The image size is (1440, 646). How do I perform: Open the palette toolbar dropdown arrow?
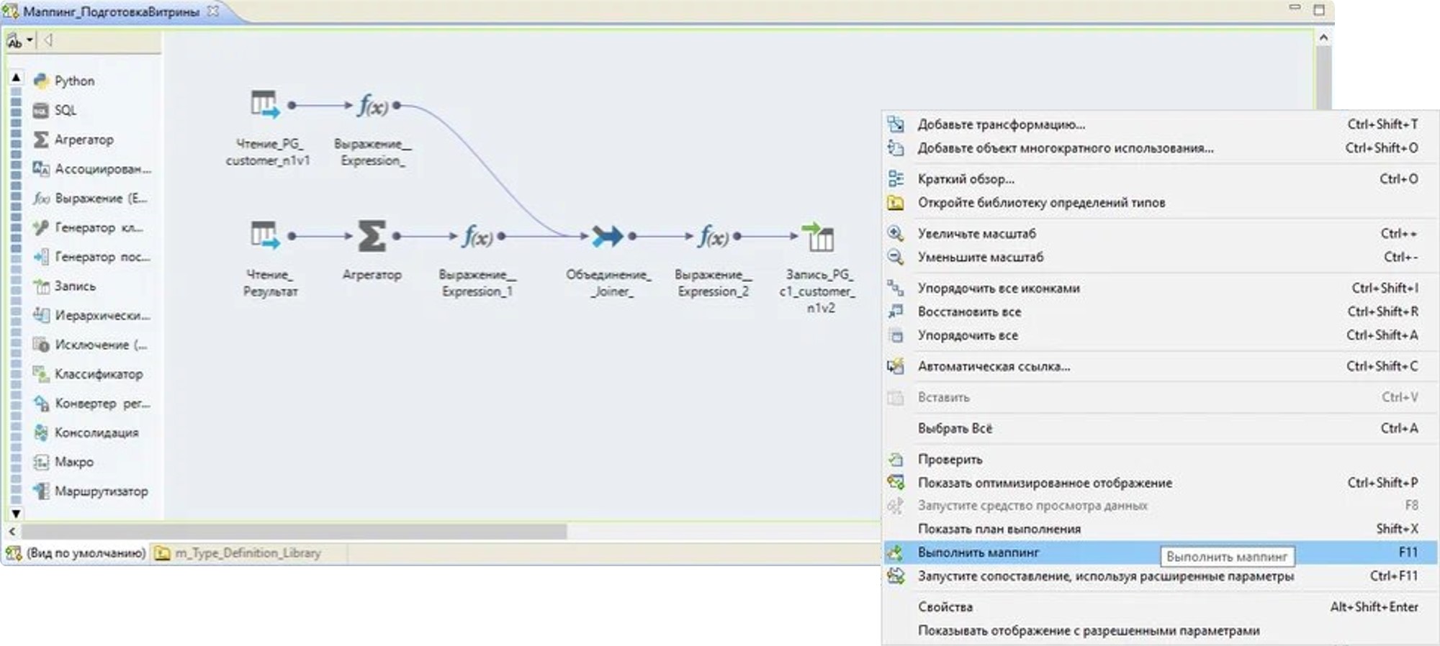[x=30, y=40]
